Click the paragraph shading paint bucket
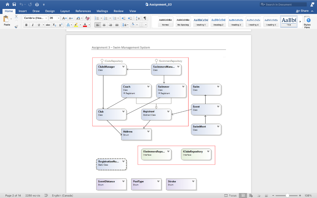This screenshot has width=317, height=198. pyautogui.click(x=133, y=25)
